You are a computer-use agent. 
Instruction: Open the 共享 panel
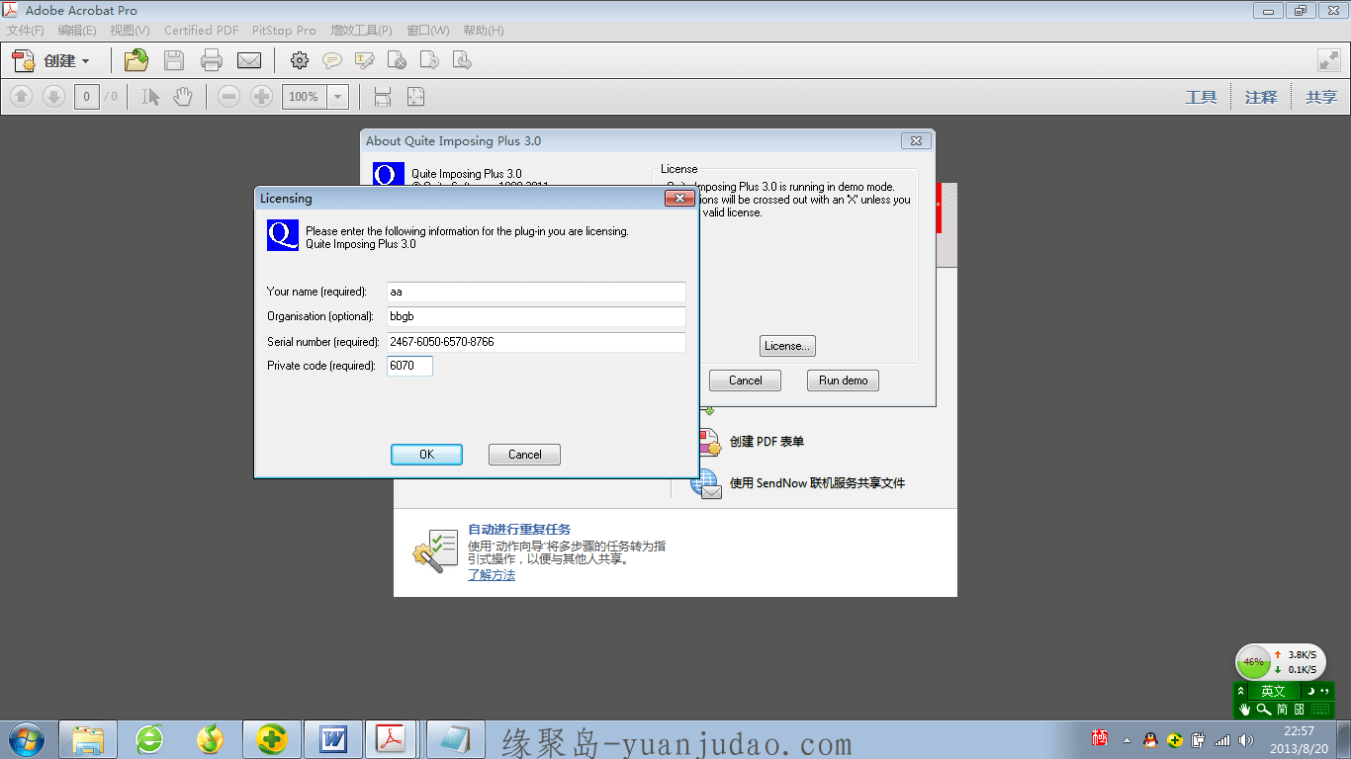[x=1321, y=97]
